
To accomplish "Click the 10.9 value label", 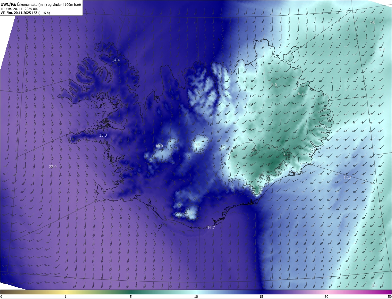I will pyautogui.click(x=159, y=146).
